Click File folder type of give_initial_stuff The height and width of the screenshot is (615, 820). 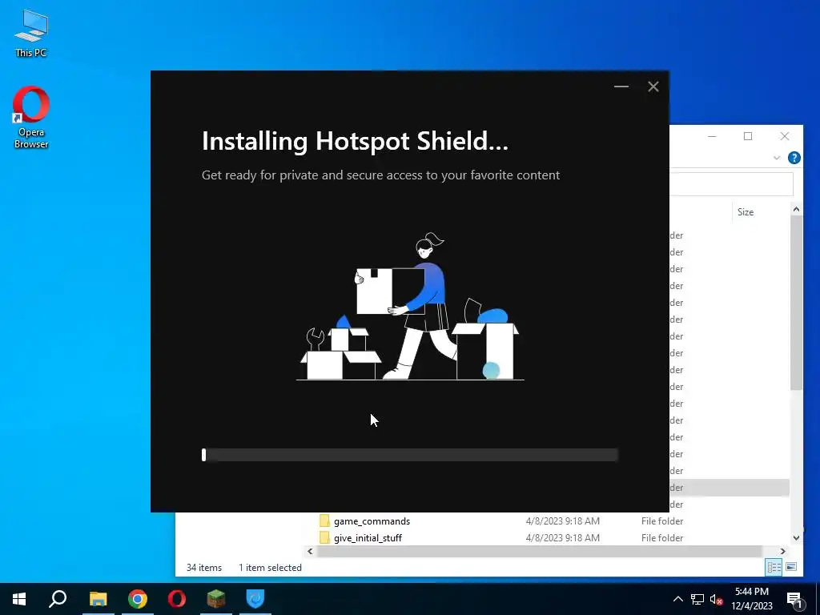point(662,537)
